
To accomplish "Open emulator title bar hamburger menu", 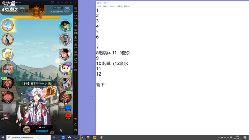I will (58, 2).
